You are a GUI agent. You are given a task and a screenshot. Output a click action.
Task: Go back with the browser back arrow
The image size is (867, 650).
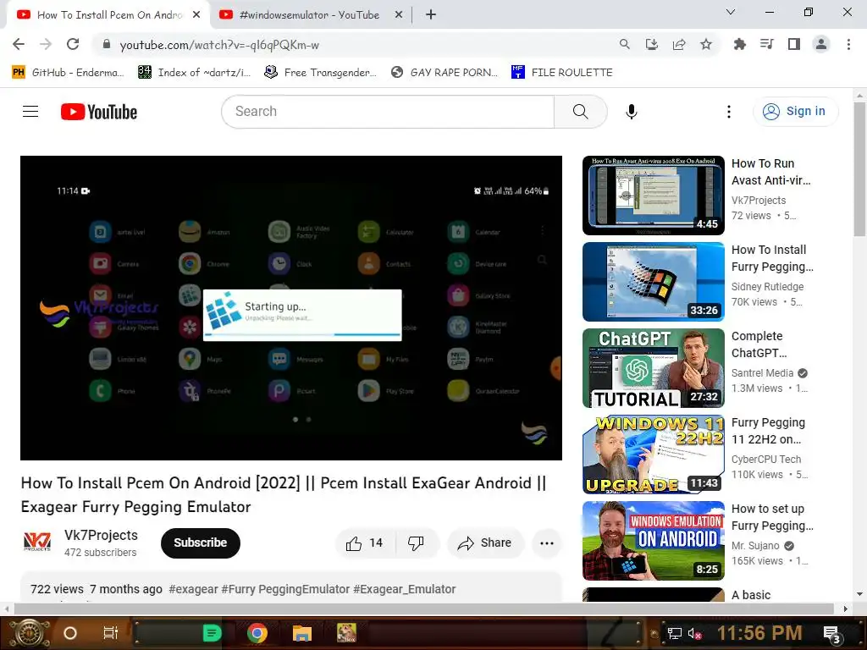(x=19, y=44)
